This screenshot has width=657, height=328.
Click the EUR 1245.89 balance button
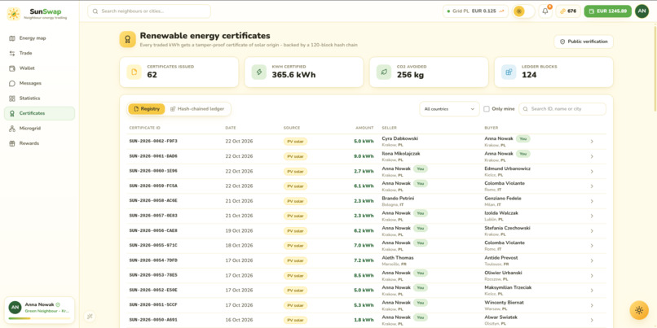[607, 11]
